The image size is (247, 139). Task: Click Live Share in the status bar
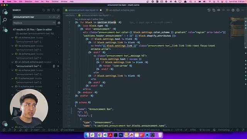click(x=67, y=130)
